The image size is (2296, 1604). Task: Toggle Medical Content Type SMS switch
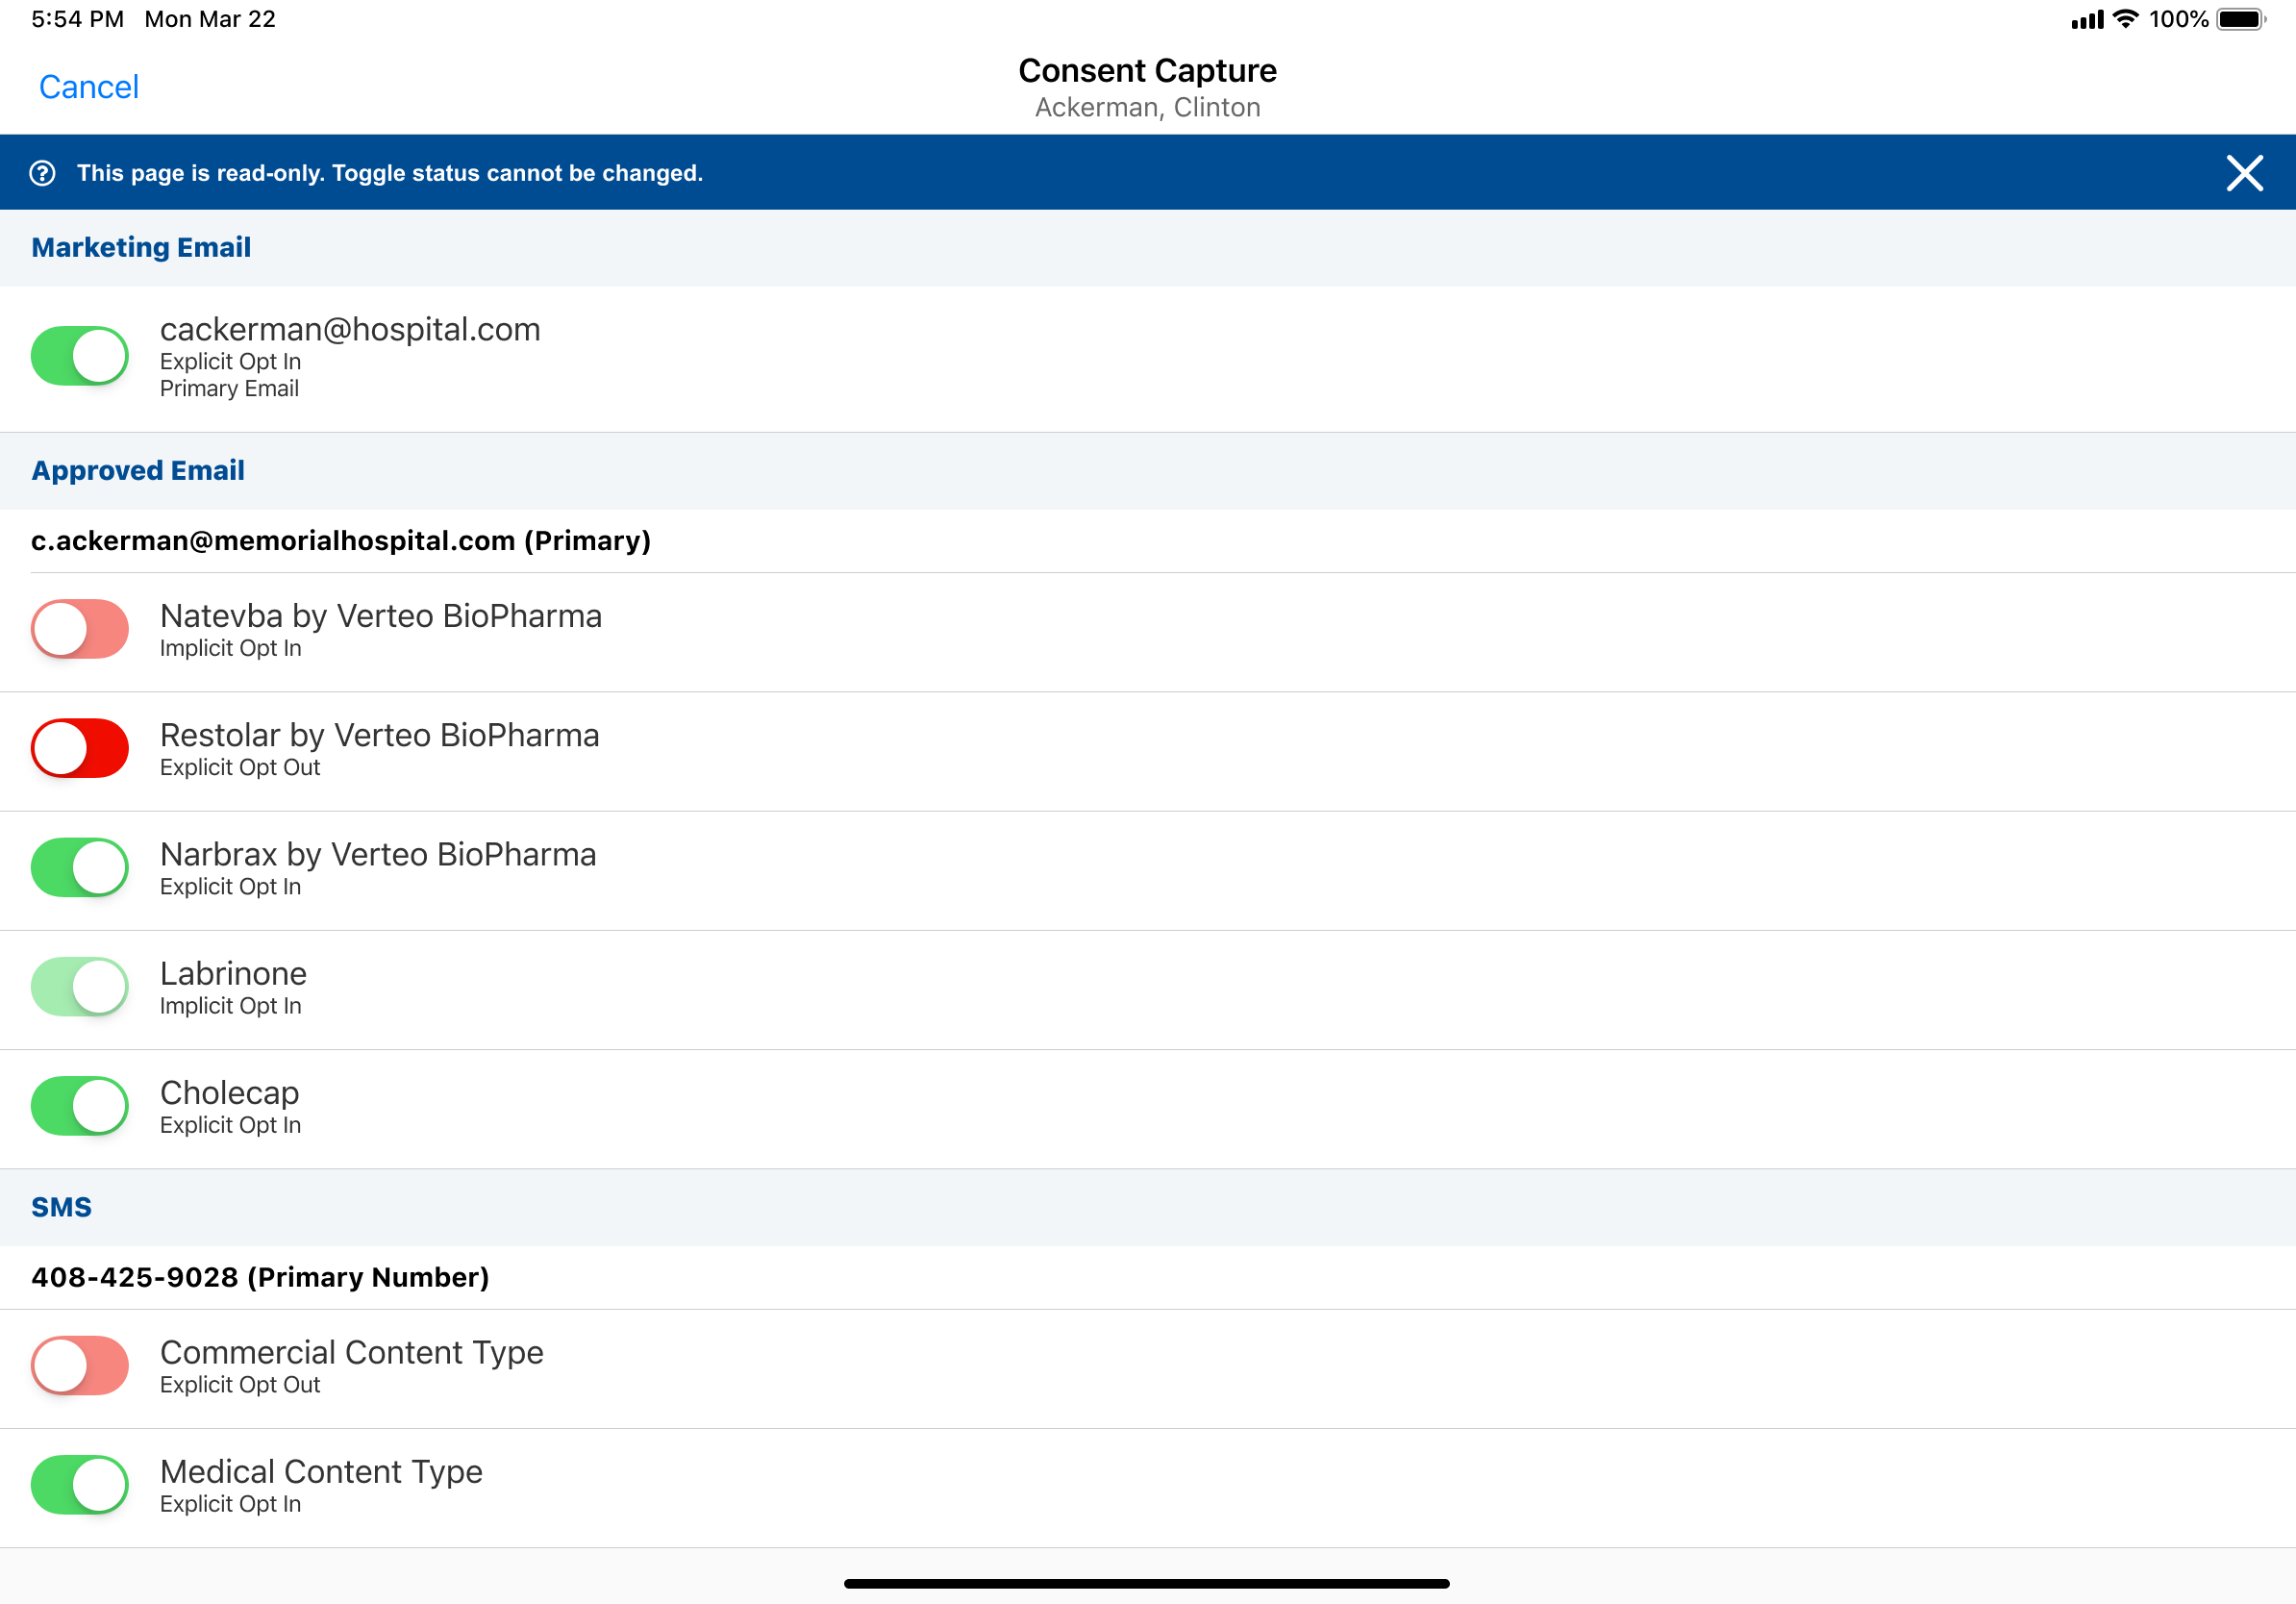tap(80, 1484)
